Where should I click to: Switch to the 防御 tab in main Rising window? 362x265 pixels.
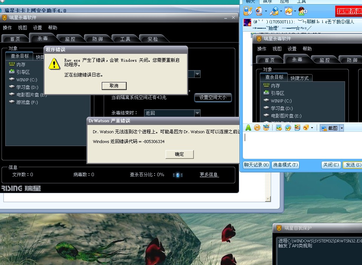[98, 39]
